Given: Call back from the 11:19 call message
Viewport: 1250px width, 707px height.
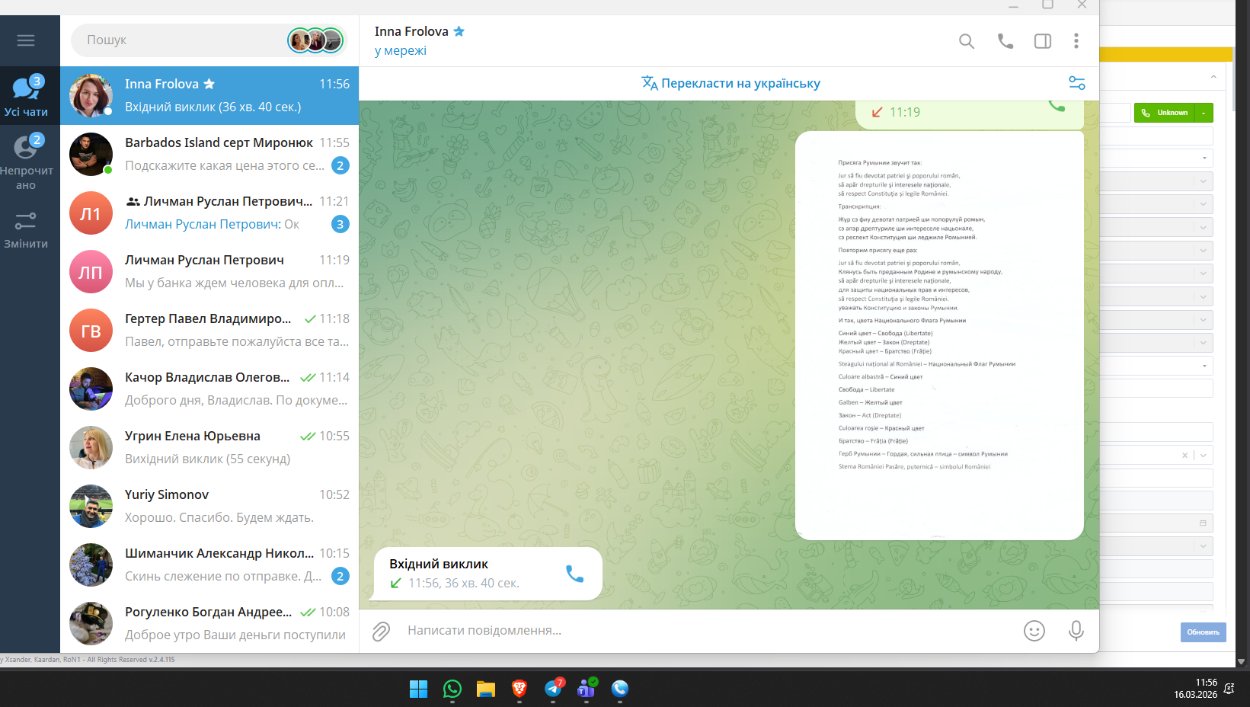Looking at the screenshot, I should coord(1057,105).
